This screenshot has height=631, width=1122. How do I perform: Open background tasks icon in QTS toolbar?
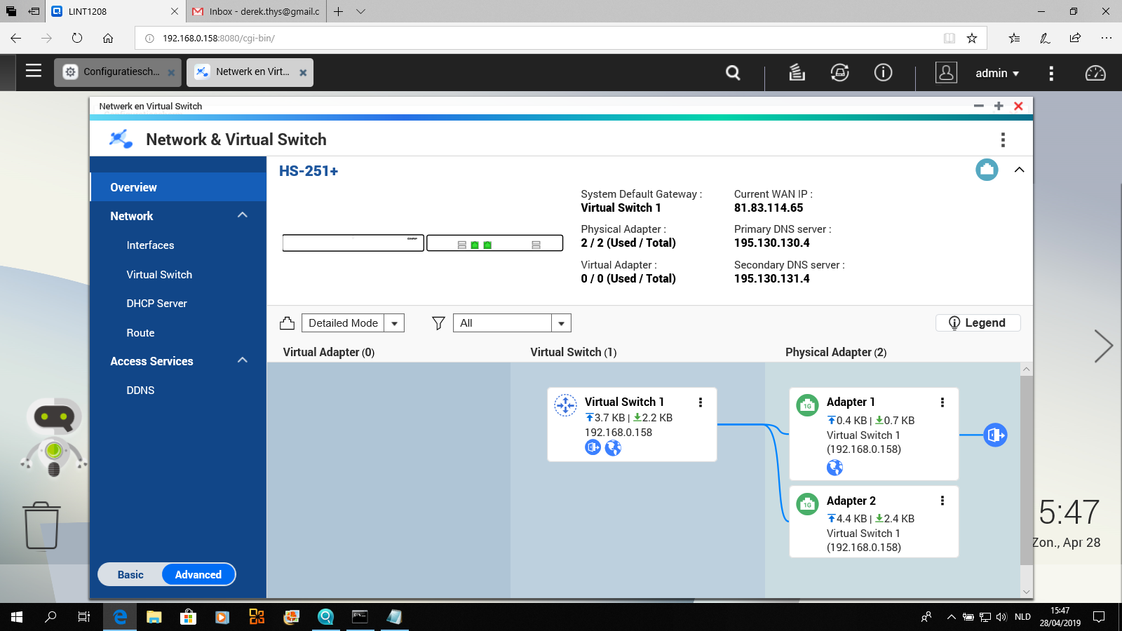pyautogui.click(x=797, y=73)
